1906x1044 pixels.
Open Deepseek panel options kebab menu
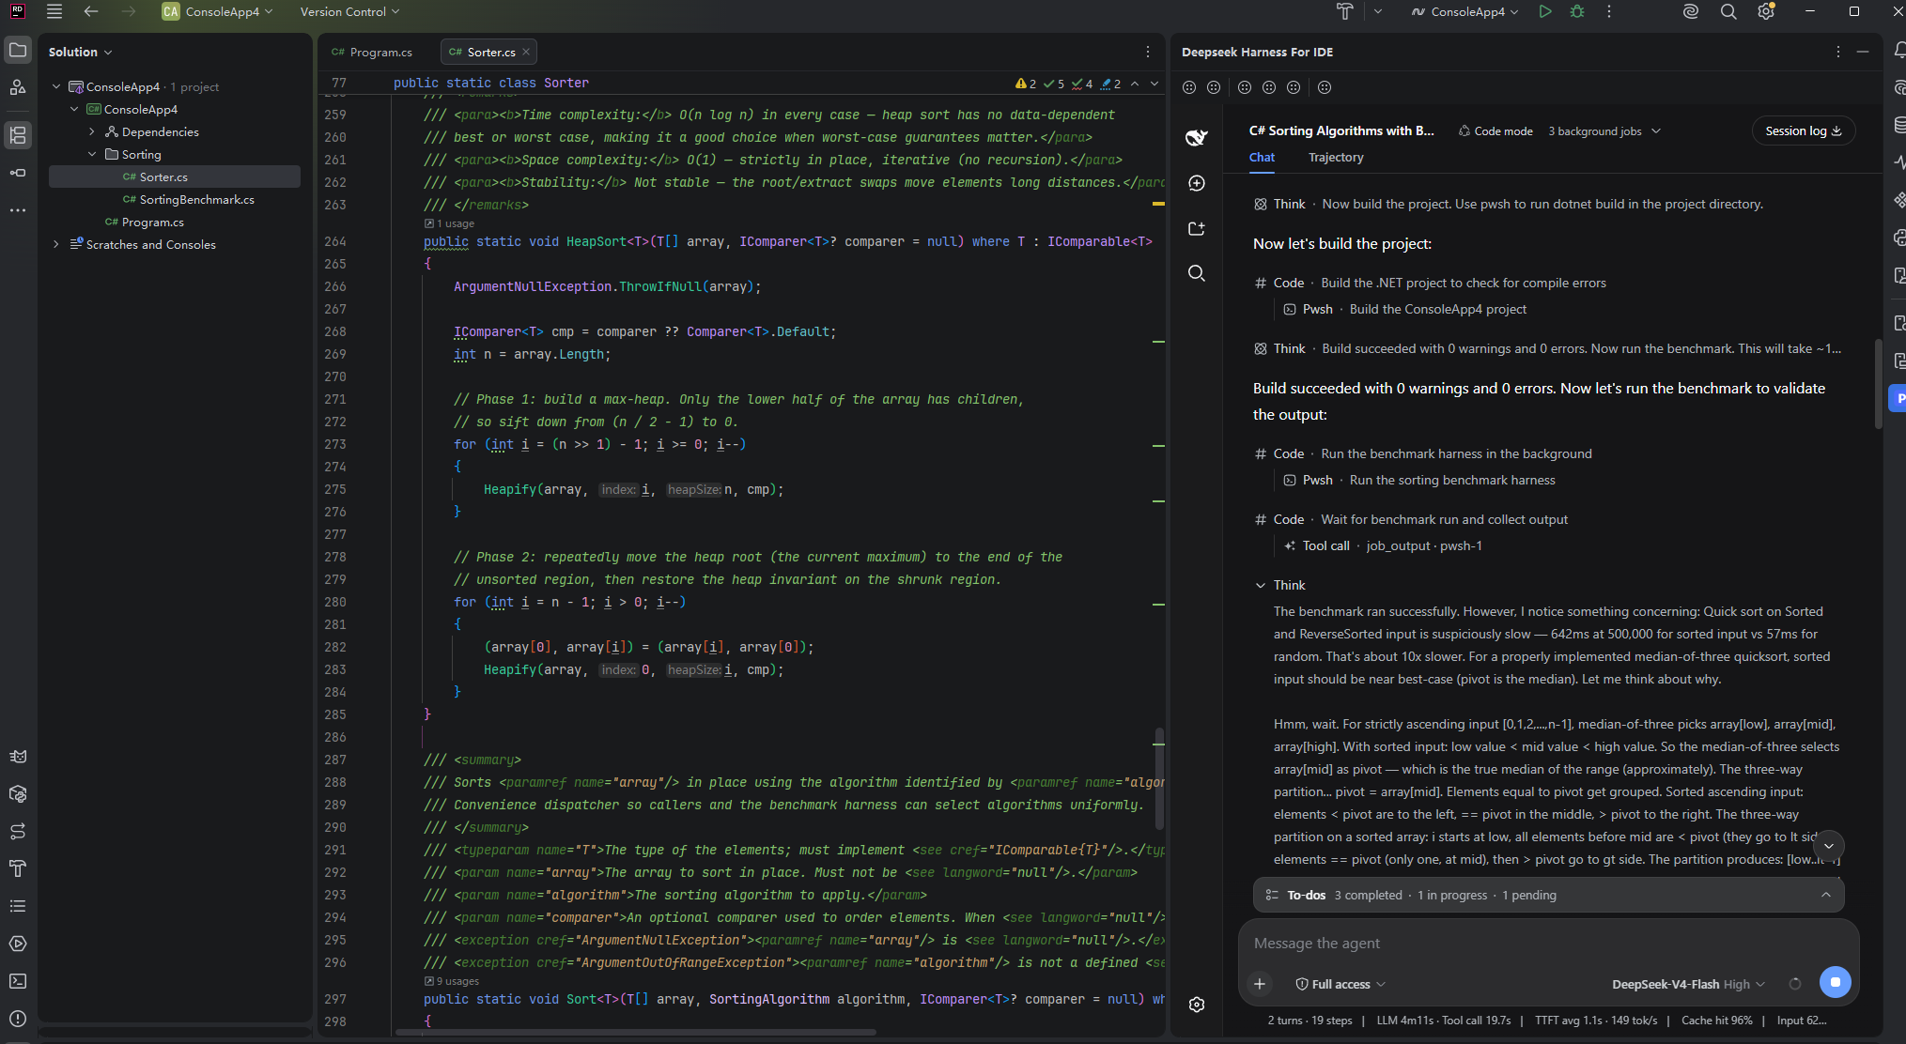click(1837, 52)
